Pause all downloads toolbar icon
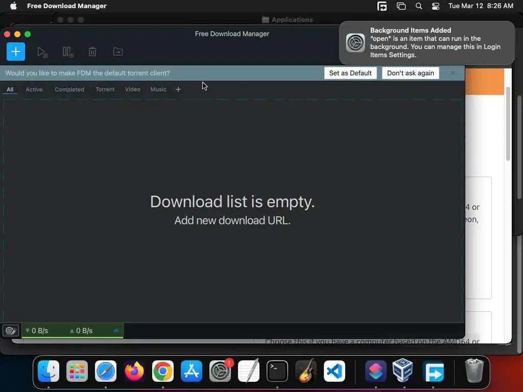 point(68,52)
